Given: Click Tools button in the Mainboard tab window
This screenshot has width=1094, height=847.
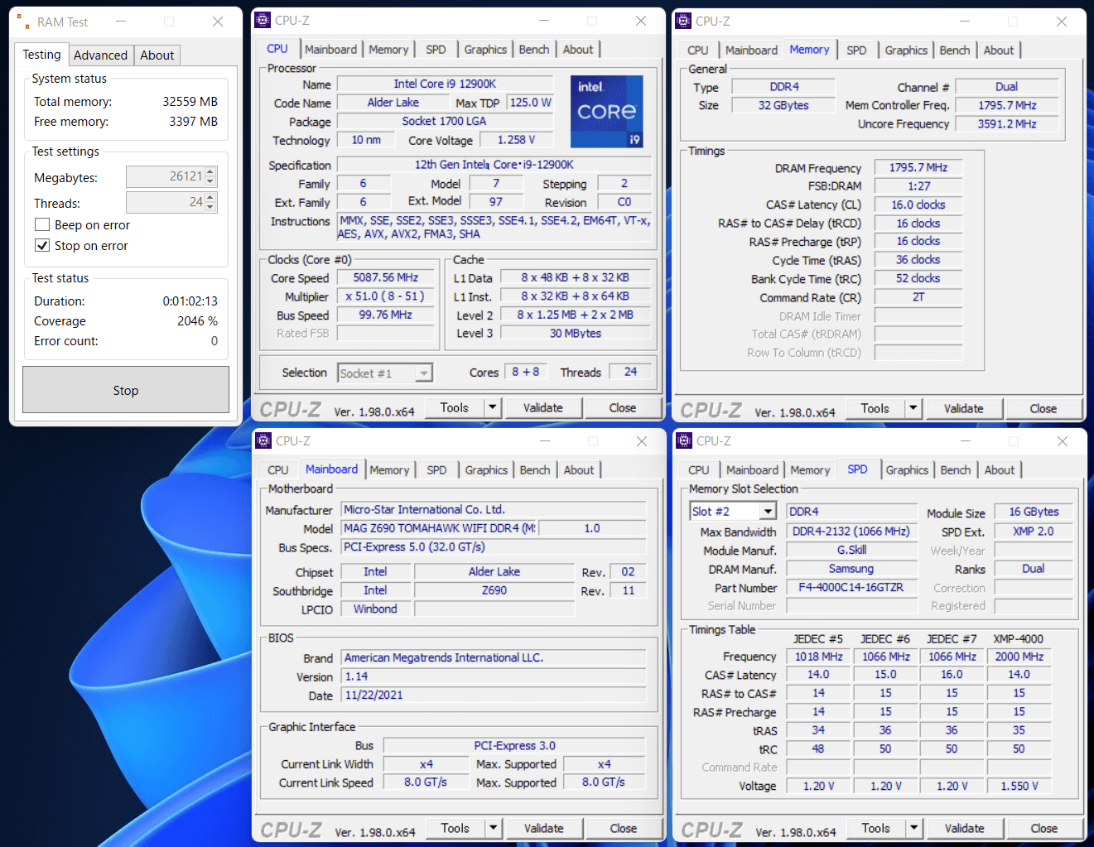Looking at the screenshot, I should [x=455, y=828].
